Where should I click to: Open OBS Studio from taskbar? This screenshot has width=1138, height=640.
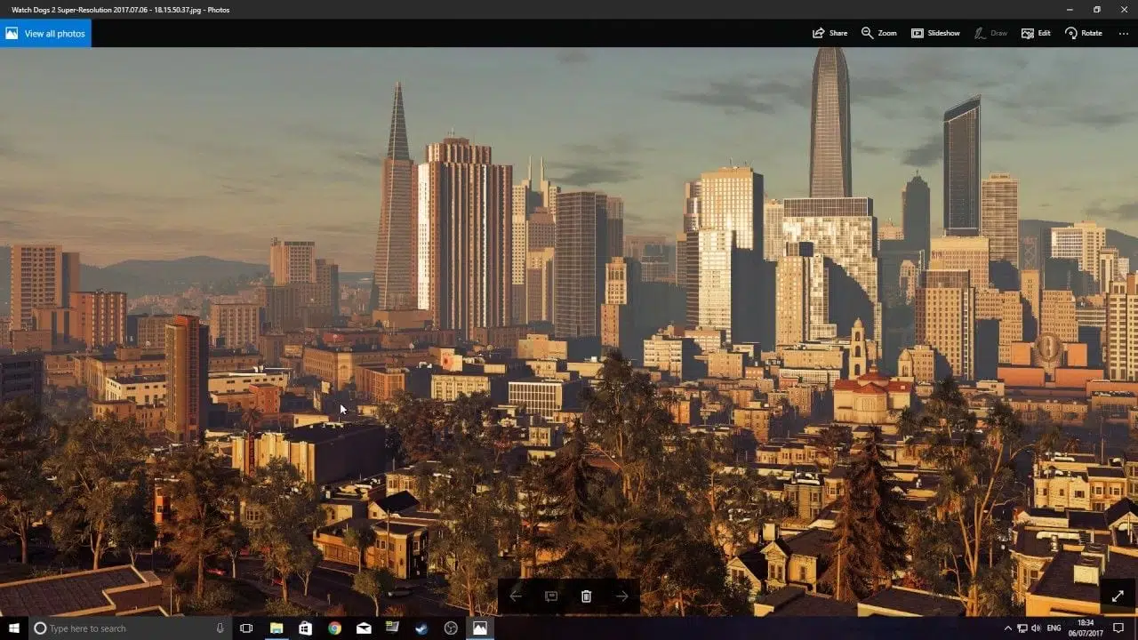451,628
